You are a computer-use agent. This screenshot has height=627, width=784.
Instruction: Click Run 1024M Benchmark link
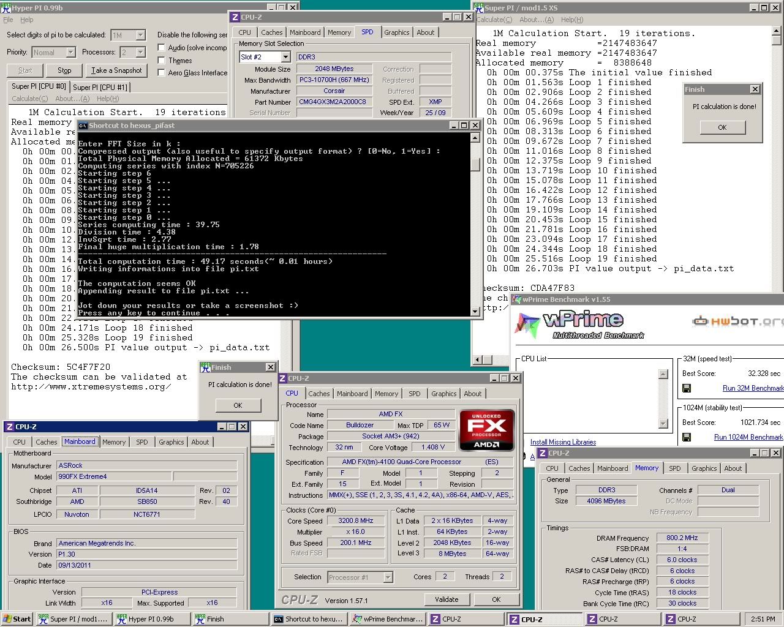[748, 437]
